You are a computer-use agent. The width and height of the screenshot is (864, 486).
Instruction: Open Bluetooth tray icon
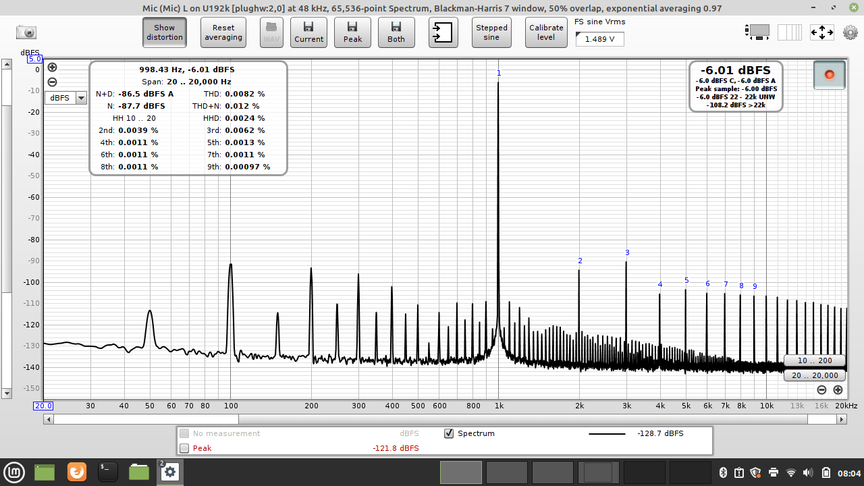(x=722, y=473)
